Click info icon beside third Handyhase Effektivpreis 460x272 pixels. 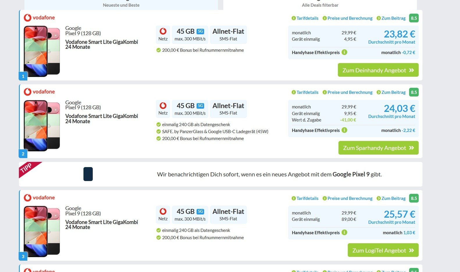(x=344, y=232)
